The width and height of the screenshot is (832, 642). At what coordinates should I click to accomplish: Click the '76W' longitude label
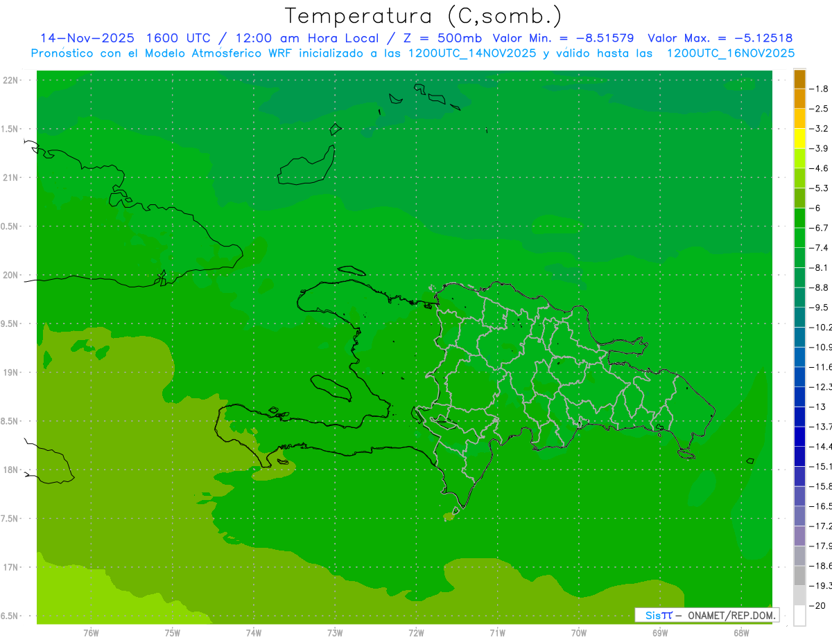coord(91,632)
